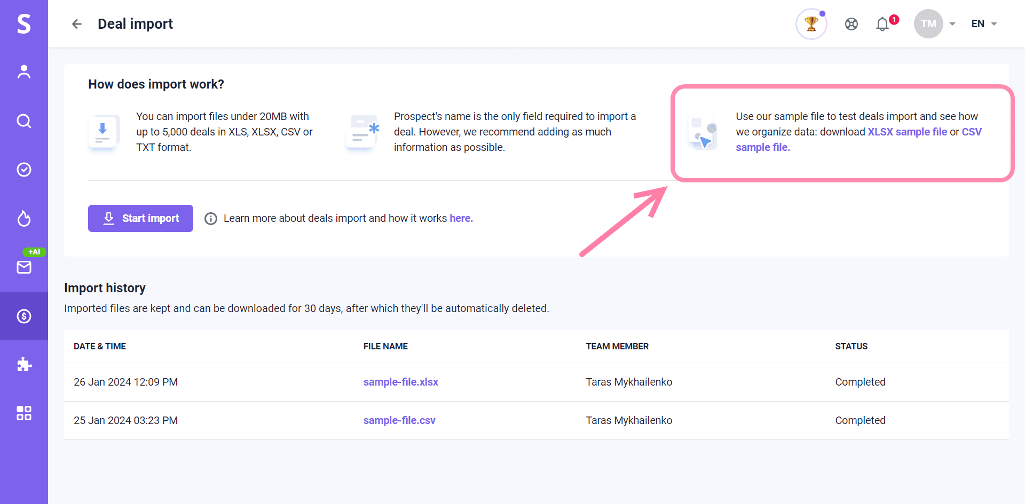The image size is (1025, 504).
Task: Open the help lifebuoy icon
Action: tap(851, 24)
